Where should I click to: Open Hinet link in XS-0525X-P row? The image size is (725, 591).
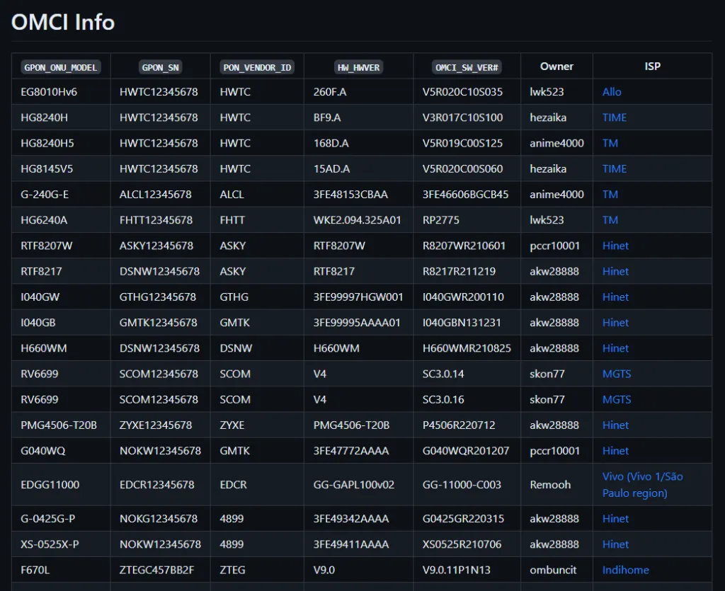(x=615, y=544)
